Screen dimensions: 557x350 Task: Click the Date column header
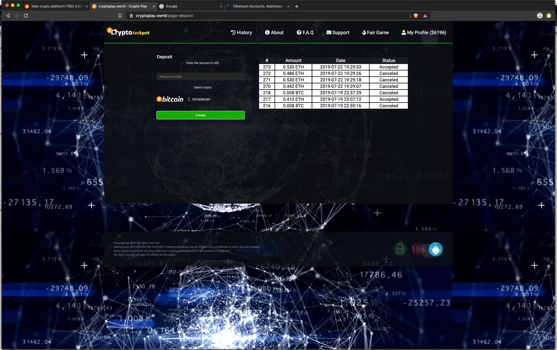tap(341, 60)
